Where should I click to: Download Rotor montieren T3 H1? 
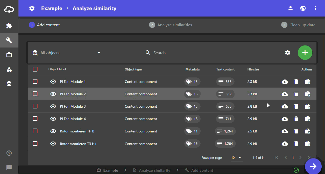285,144
